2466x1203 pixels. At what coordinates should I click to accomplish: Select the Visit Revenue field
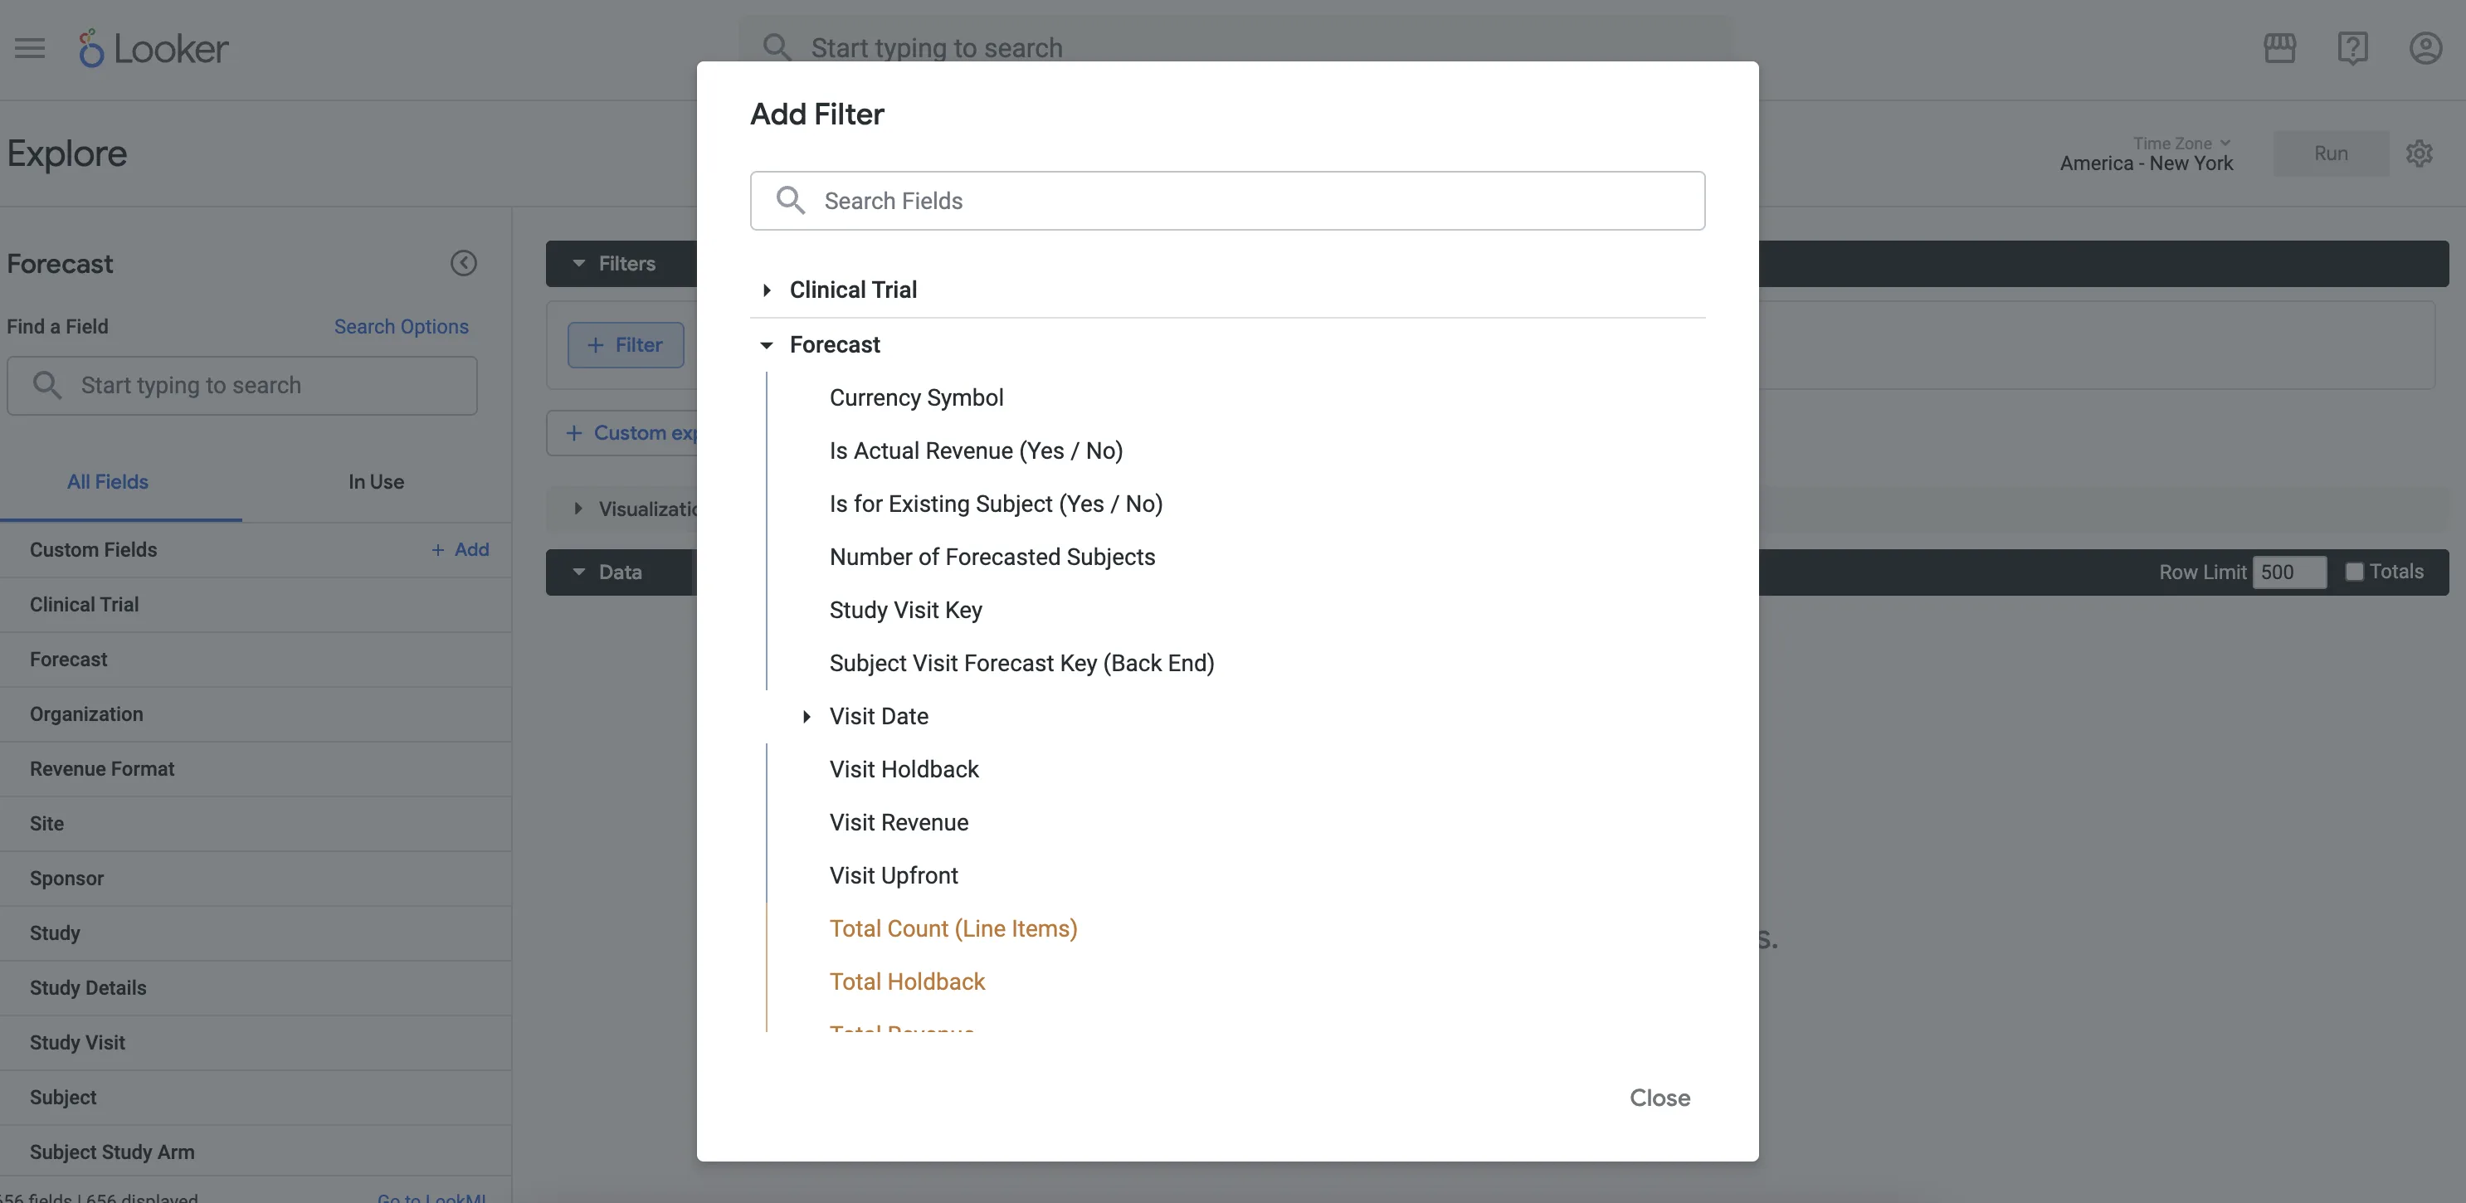click(898, 822)
